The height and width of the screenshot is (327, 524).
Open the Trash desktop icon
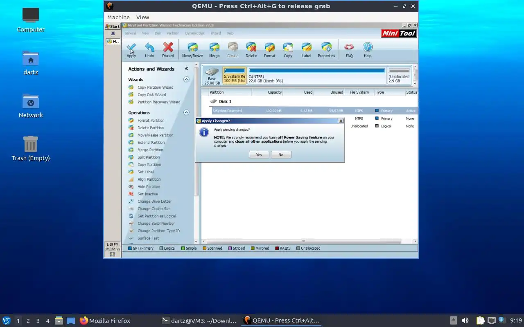tap(31, 149)
